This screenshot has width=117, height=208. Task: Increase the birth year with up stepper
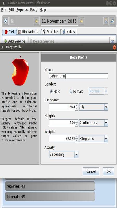pos(77,106)
